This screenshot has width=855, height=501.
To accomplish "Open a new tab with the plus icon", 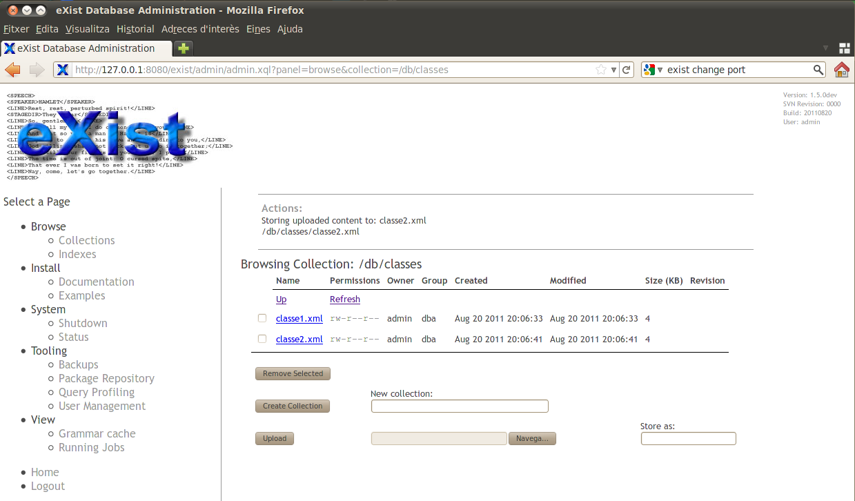I will click(x=184, y=48).
